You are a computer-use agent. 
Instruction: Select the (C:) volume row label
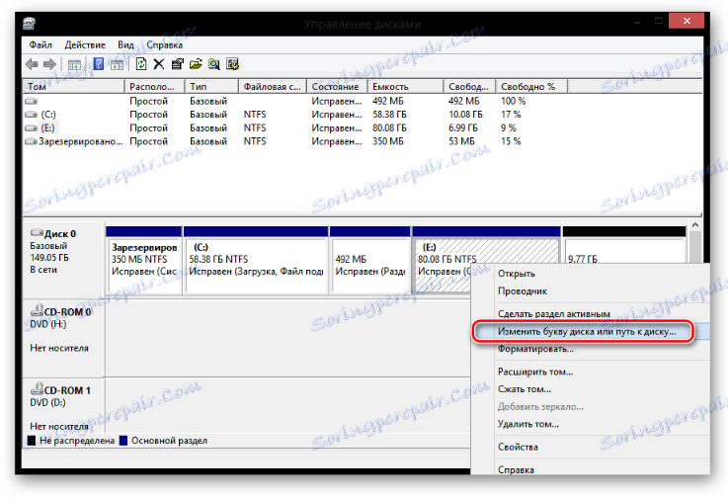[x=48, y=115]
